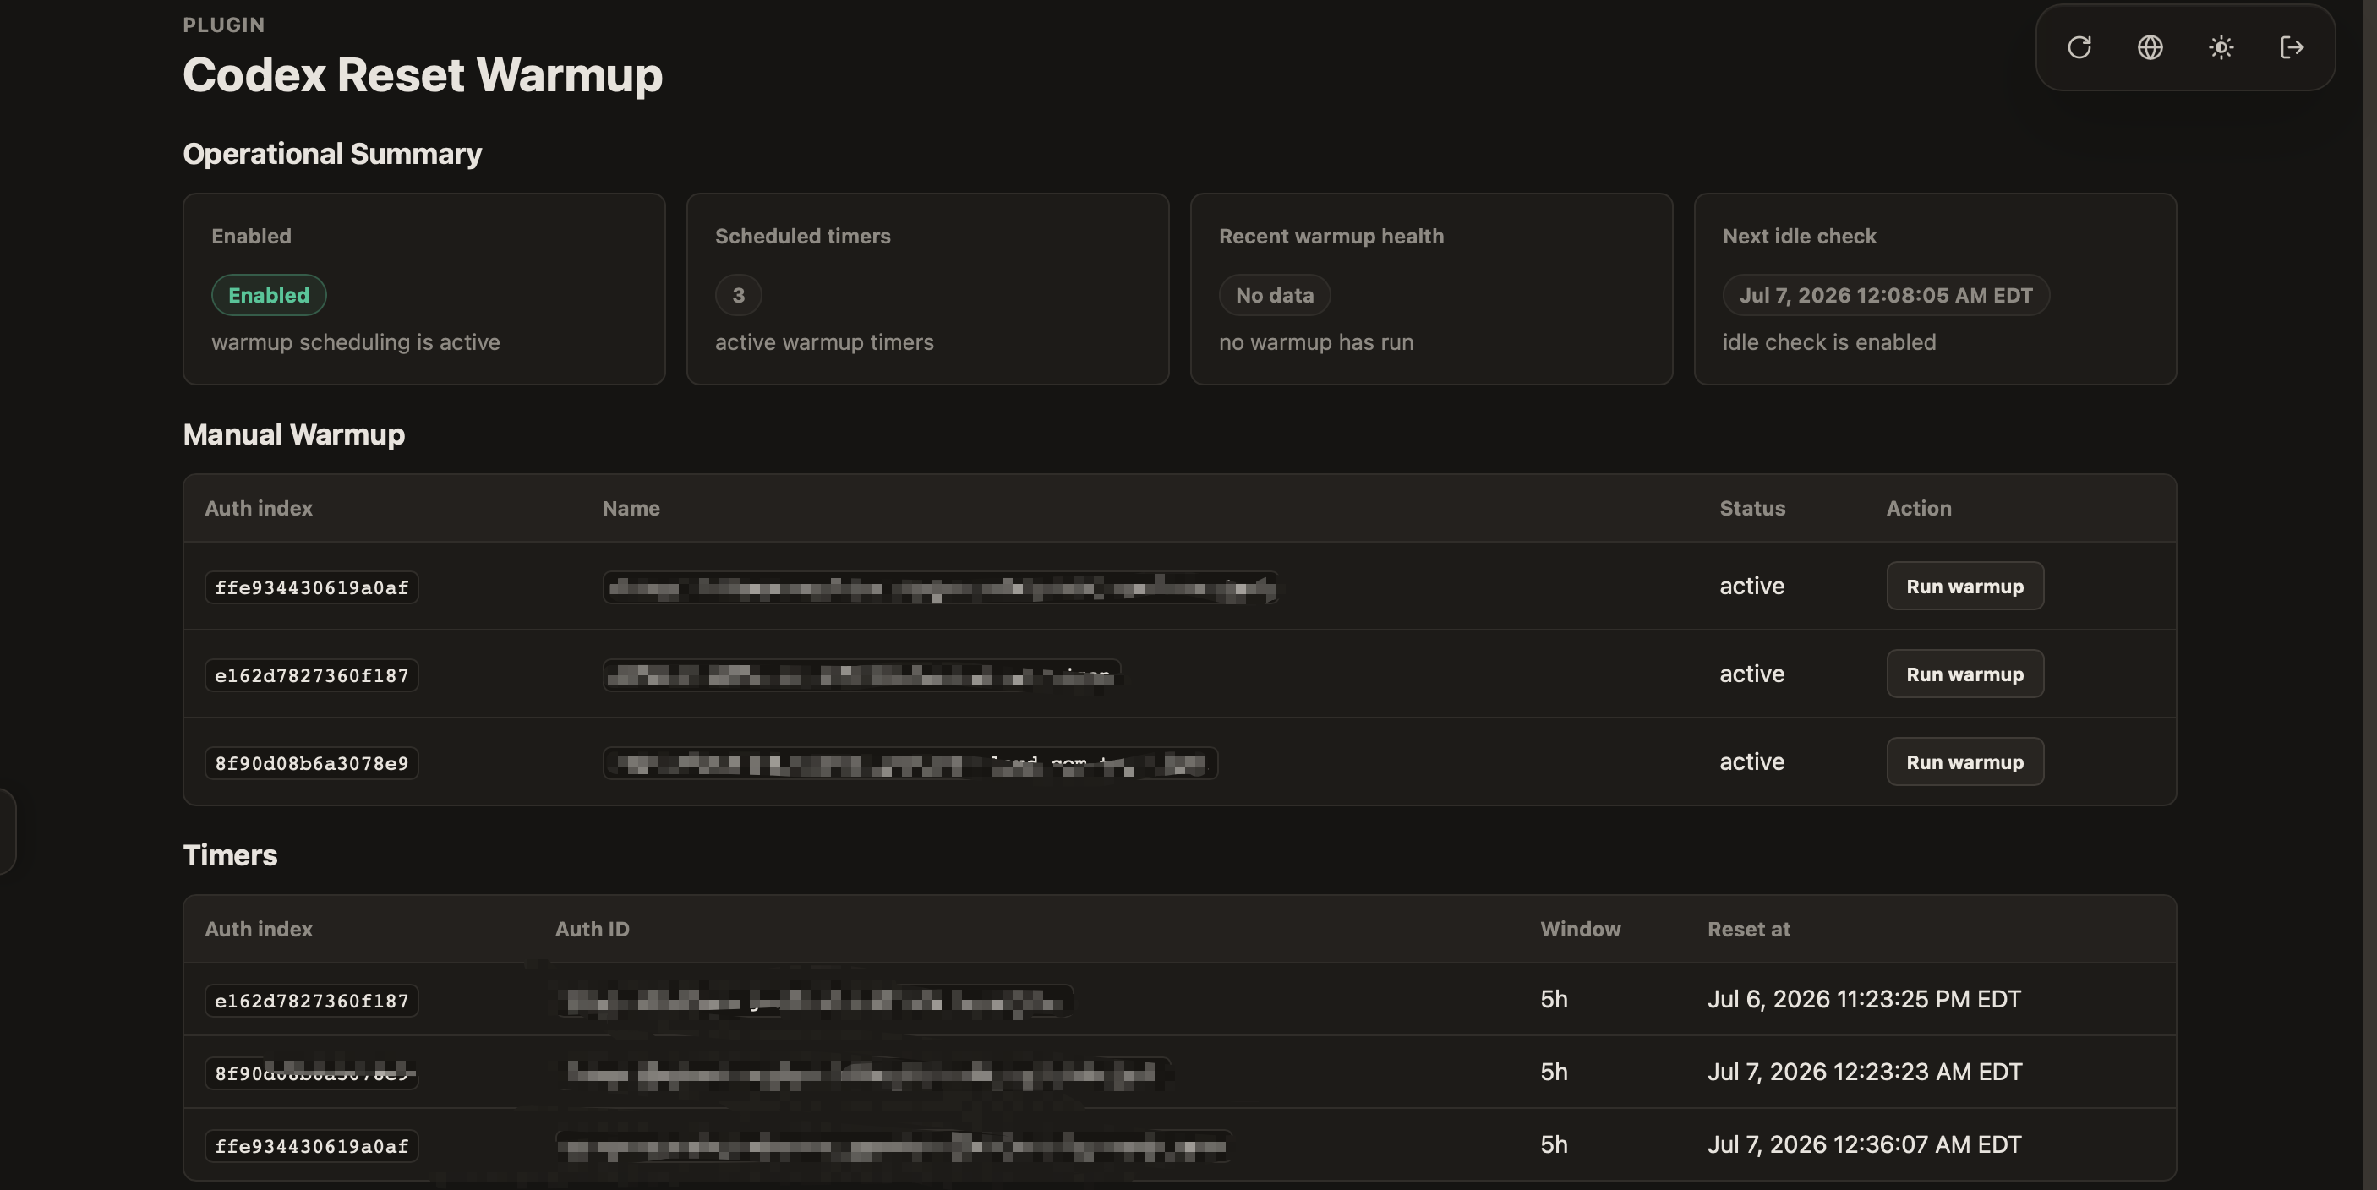Toggle the light/dark theme sun icon
2377x1190 pixels.
(x=2221, y=47)
